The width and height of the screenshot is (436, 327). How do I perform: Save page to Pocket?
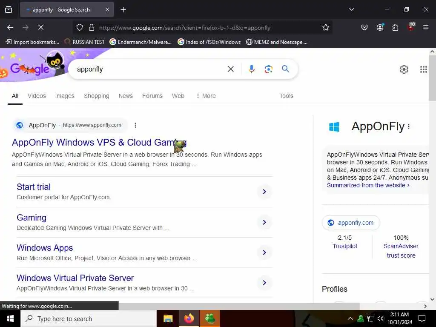coord(364,27)
